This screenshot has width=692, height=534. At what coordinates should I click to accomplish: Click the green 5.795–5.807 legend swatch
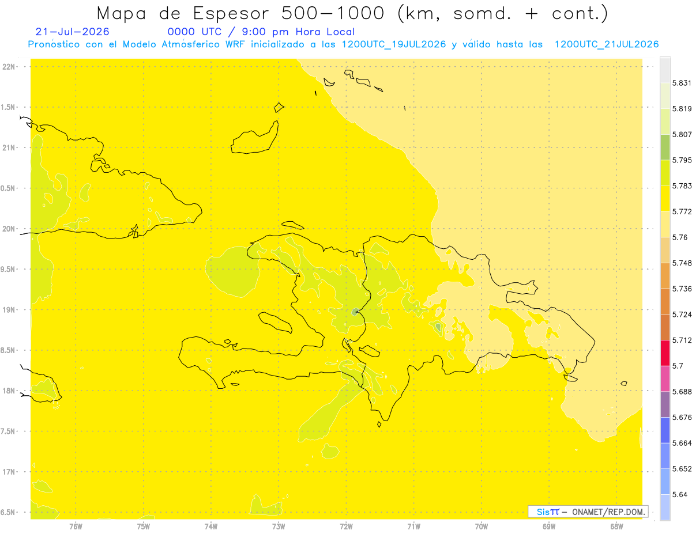pyautogui.click(x=665, y=147)
